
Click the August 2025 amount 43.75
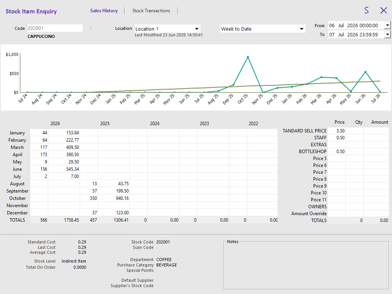114,184
